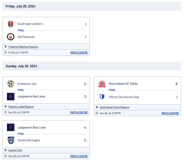Image resolution: width=184 pixels, height=161 pixels.
Task: Click the Langwarrin Red Lions logo
Action: (x=11, y=97)
